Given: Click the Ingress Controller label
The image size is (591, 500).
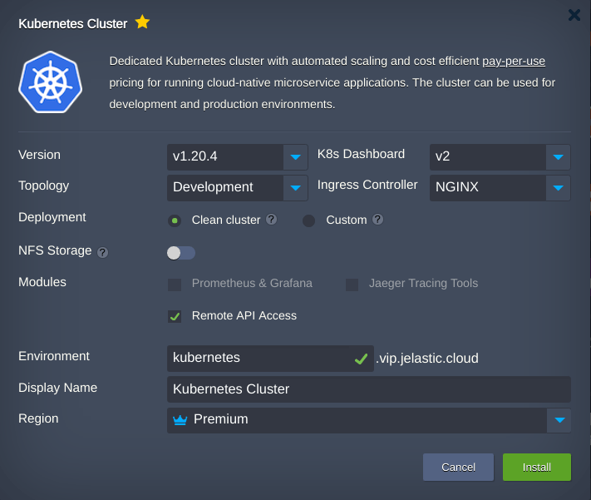Looking at the screenshot, I should pyautogui.click(x=367, y=185).
